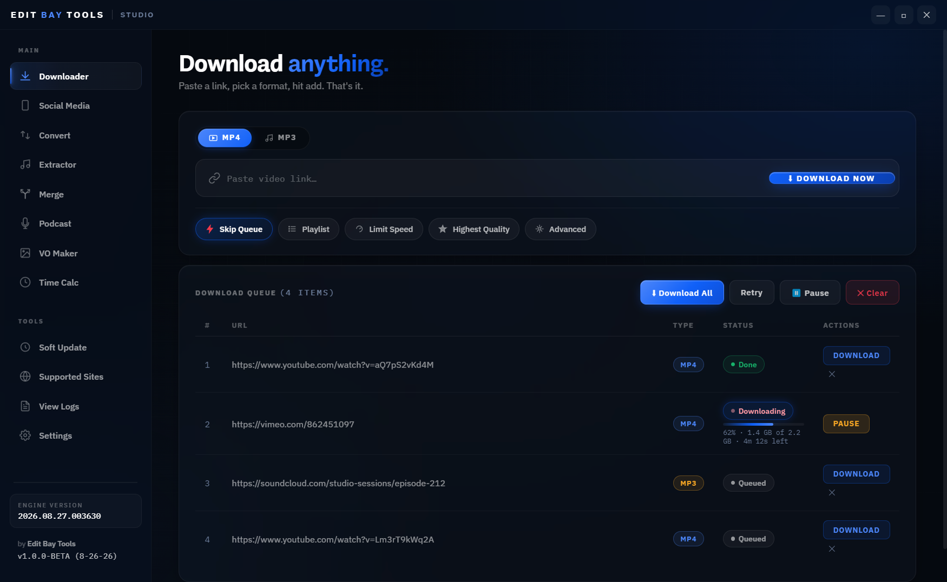The height and width of the screenshot is (582, 947).
Task: Open the Downloader sidebar section
Action: coord(76,76)
